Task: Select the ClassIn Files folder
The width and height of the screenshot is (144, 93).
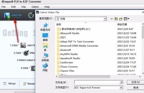Action: tap(65, 71)
